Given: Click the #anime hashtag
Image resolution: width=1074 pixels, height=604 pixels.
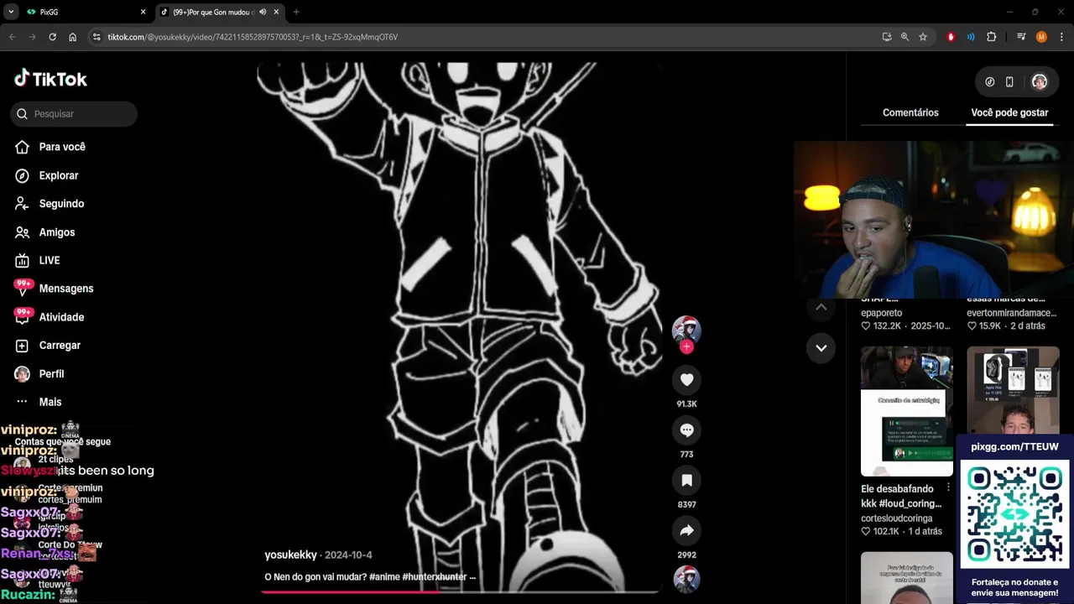Looking at the screenshot, I should coord(384,577).
